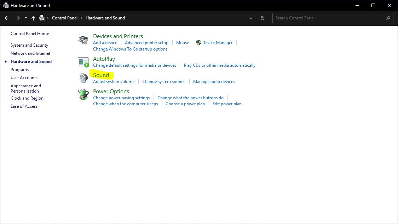Screen dimensions: 398x224
Task: Maximize the Hardware and Sound window
Action: click(x=373, y=5)
